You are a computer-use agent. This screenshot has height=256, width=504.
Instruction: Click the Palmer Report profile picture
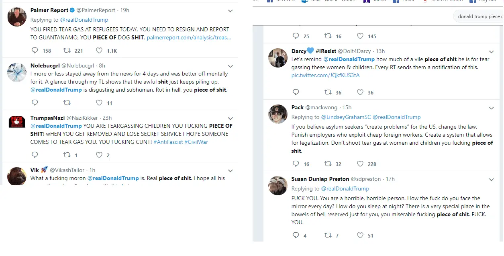(x=17, y=17)
